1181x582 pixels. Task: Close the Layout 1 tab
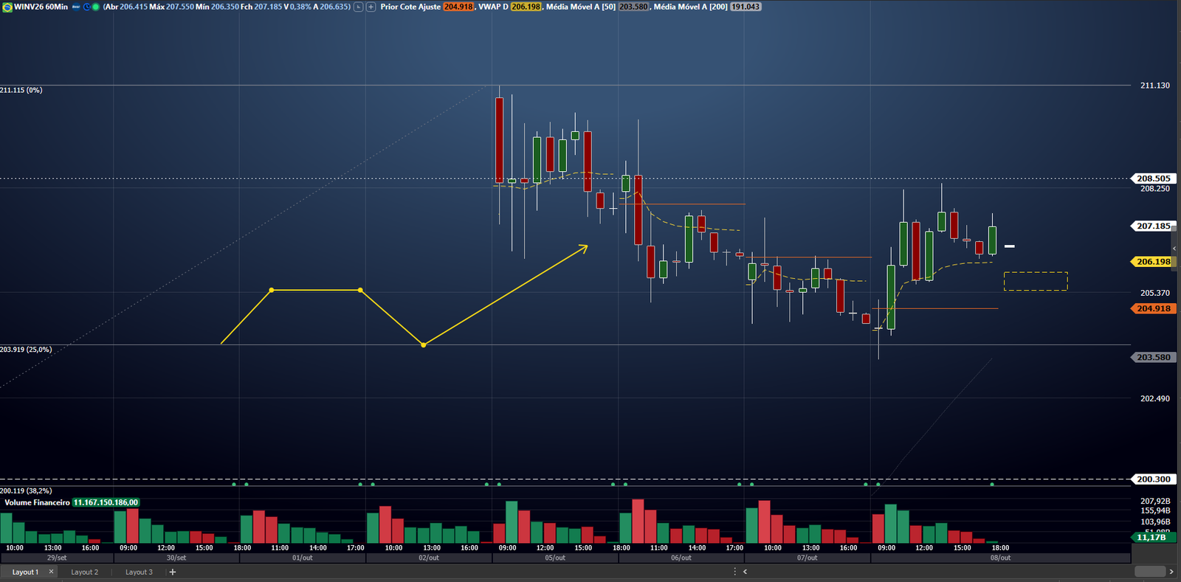(51, 572)
